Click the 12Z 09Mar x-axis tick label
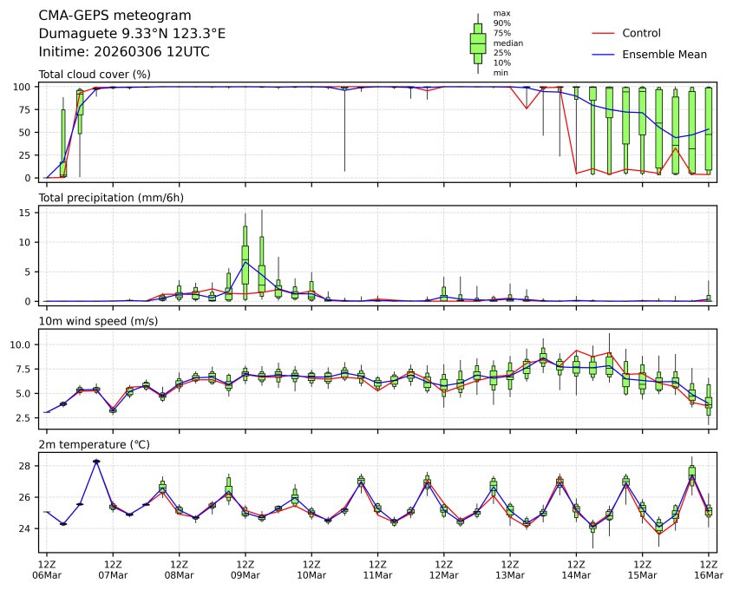This screenshot has height=590, width=733. [245, 569]
